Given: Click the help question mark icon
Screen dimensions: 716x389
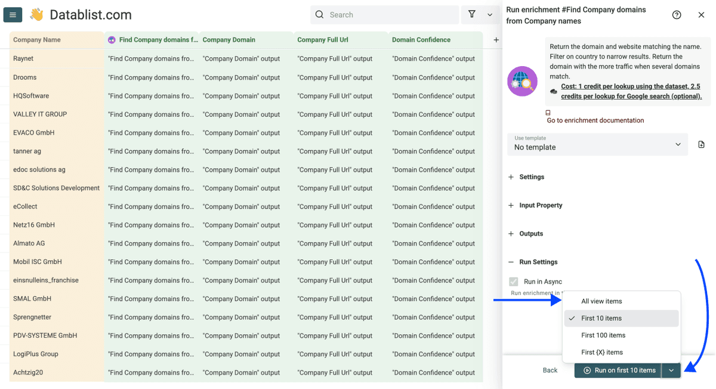Looking at the screenshot, I should pos(677,15).
